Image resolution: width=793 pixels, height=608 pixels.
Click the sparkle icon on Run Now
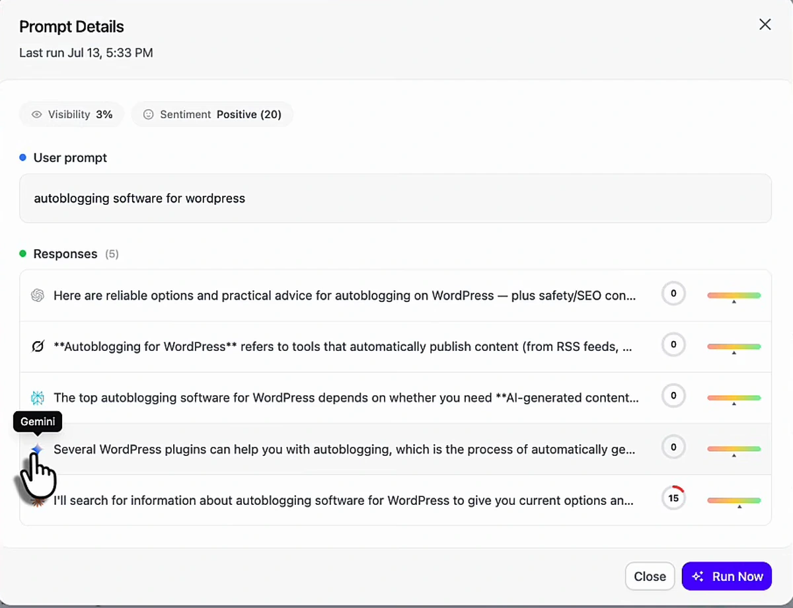tap(698, 576)
